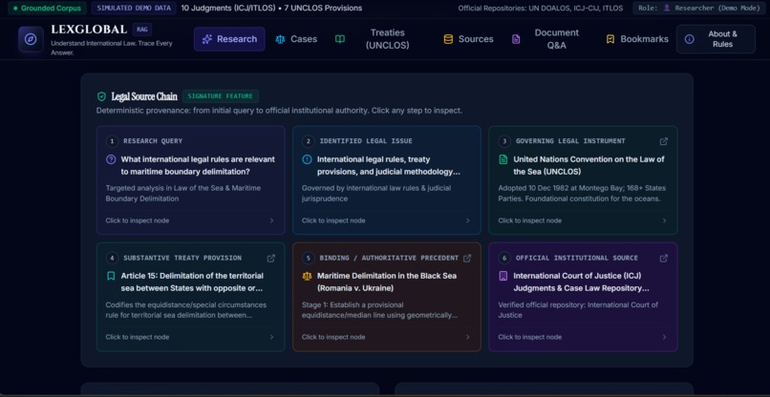
Task: Expand chevron on the Research Query card
Action: [271, 220]
